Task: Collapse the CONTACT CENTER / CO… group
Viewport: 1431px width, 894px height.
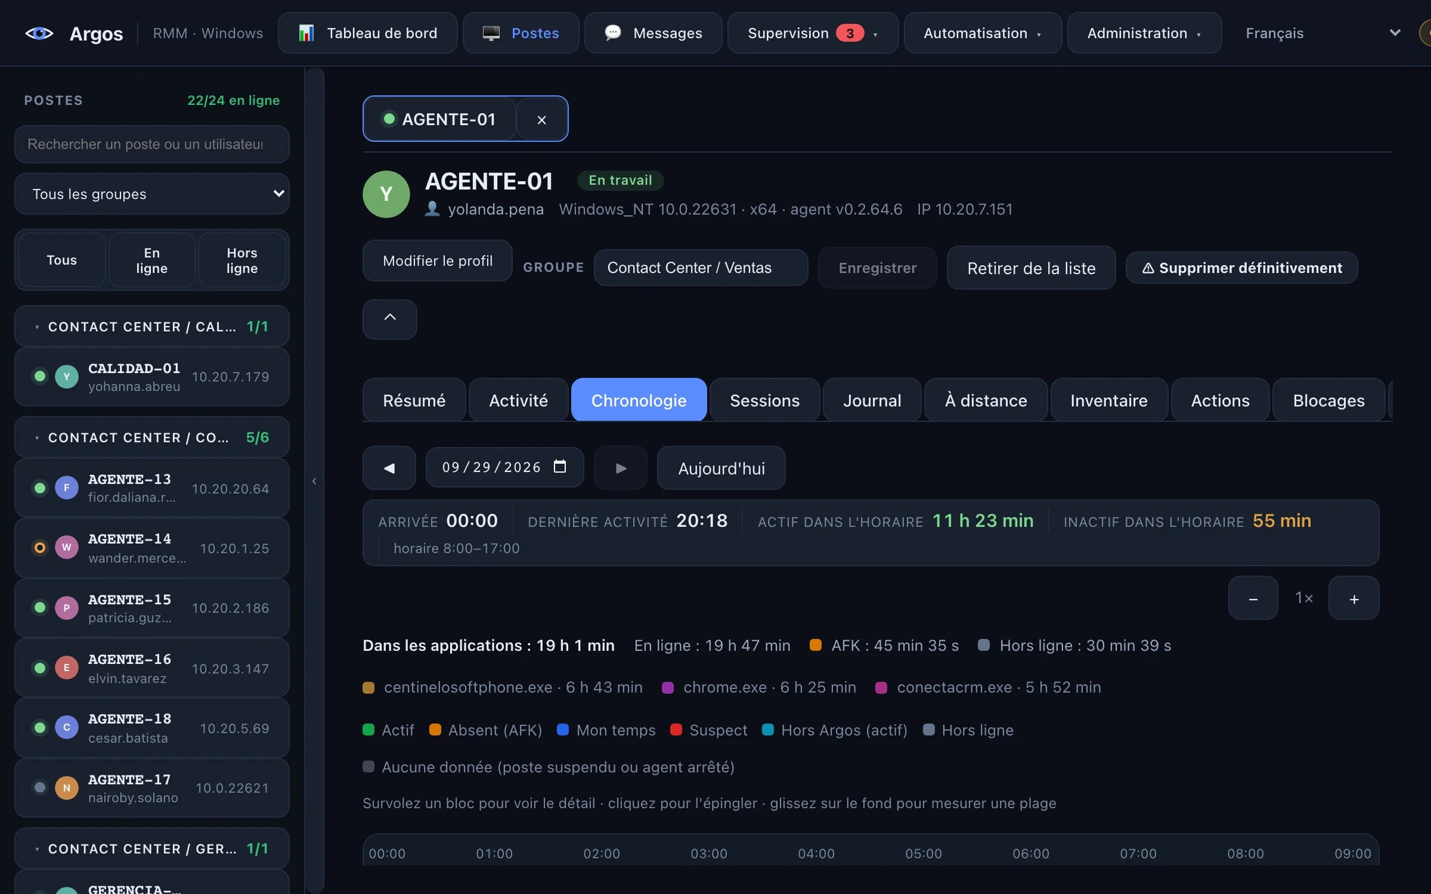Action: 152,437
